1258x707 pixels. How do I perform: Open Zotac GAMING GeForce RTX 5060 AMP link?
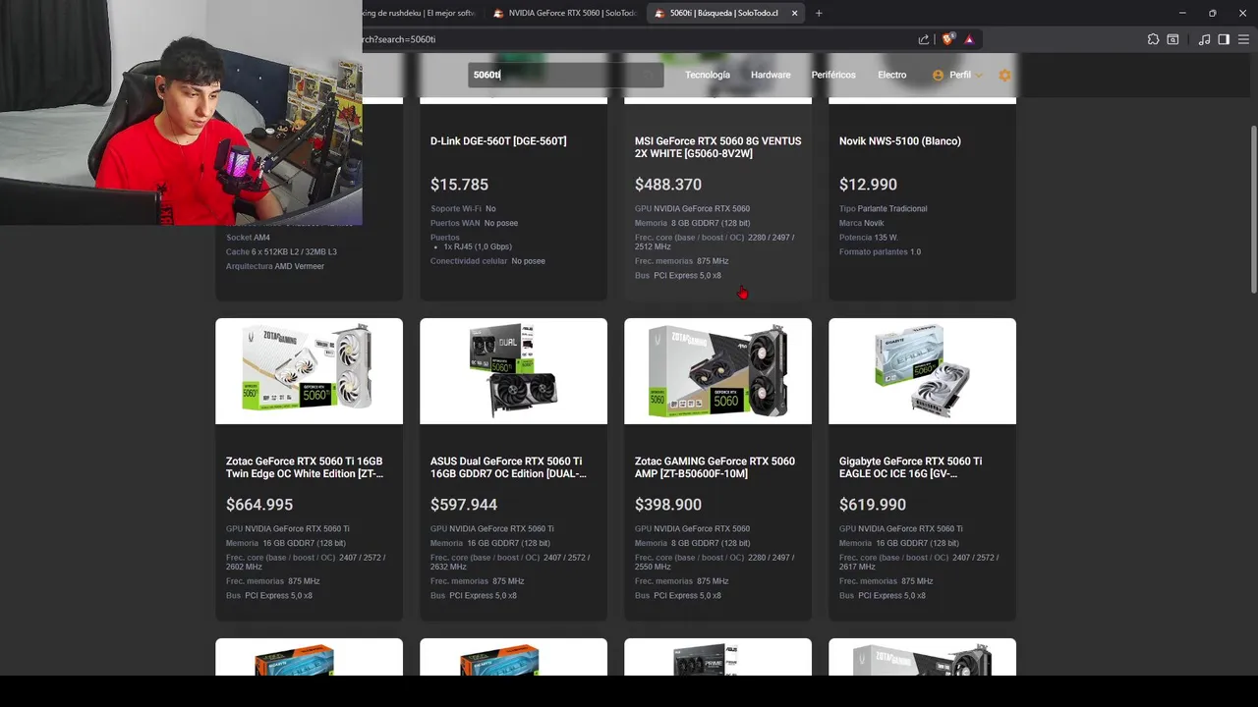tap(715, 467)
